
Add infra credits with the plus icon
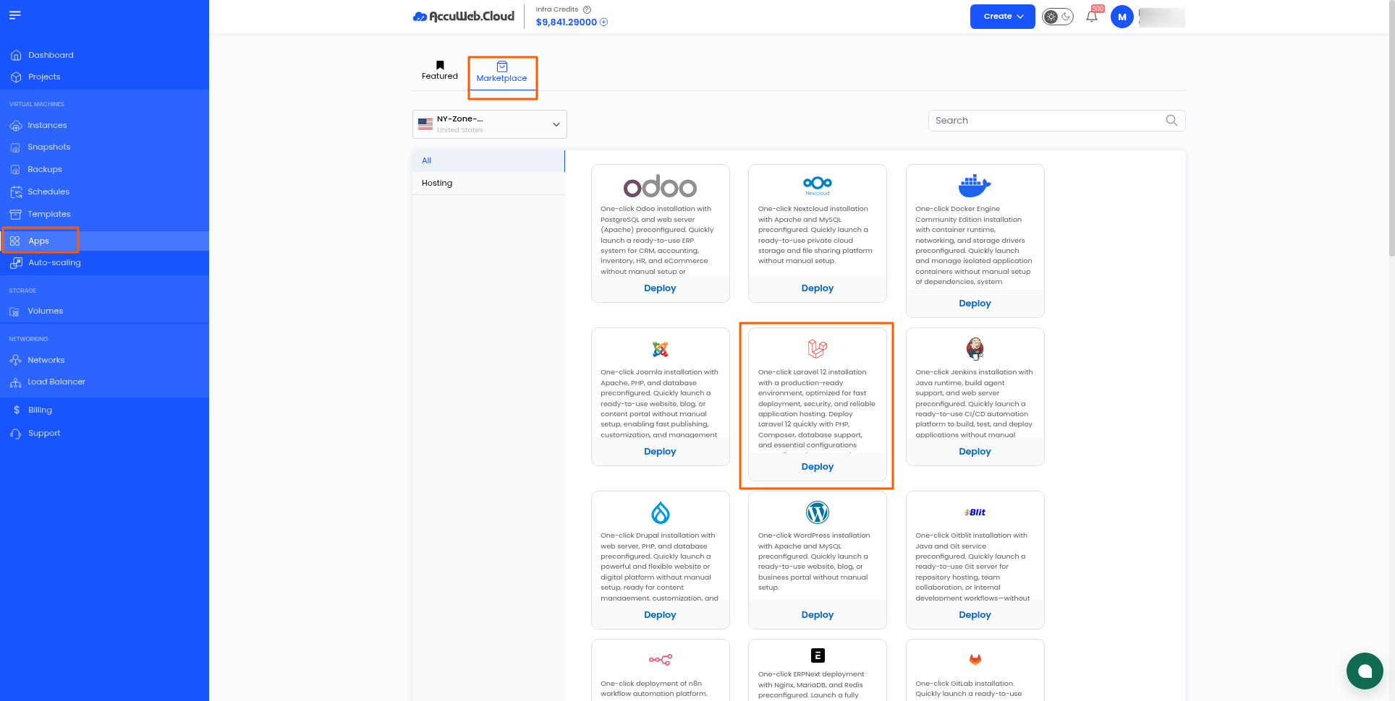[x=604, y=22]
